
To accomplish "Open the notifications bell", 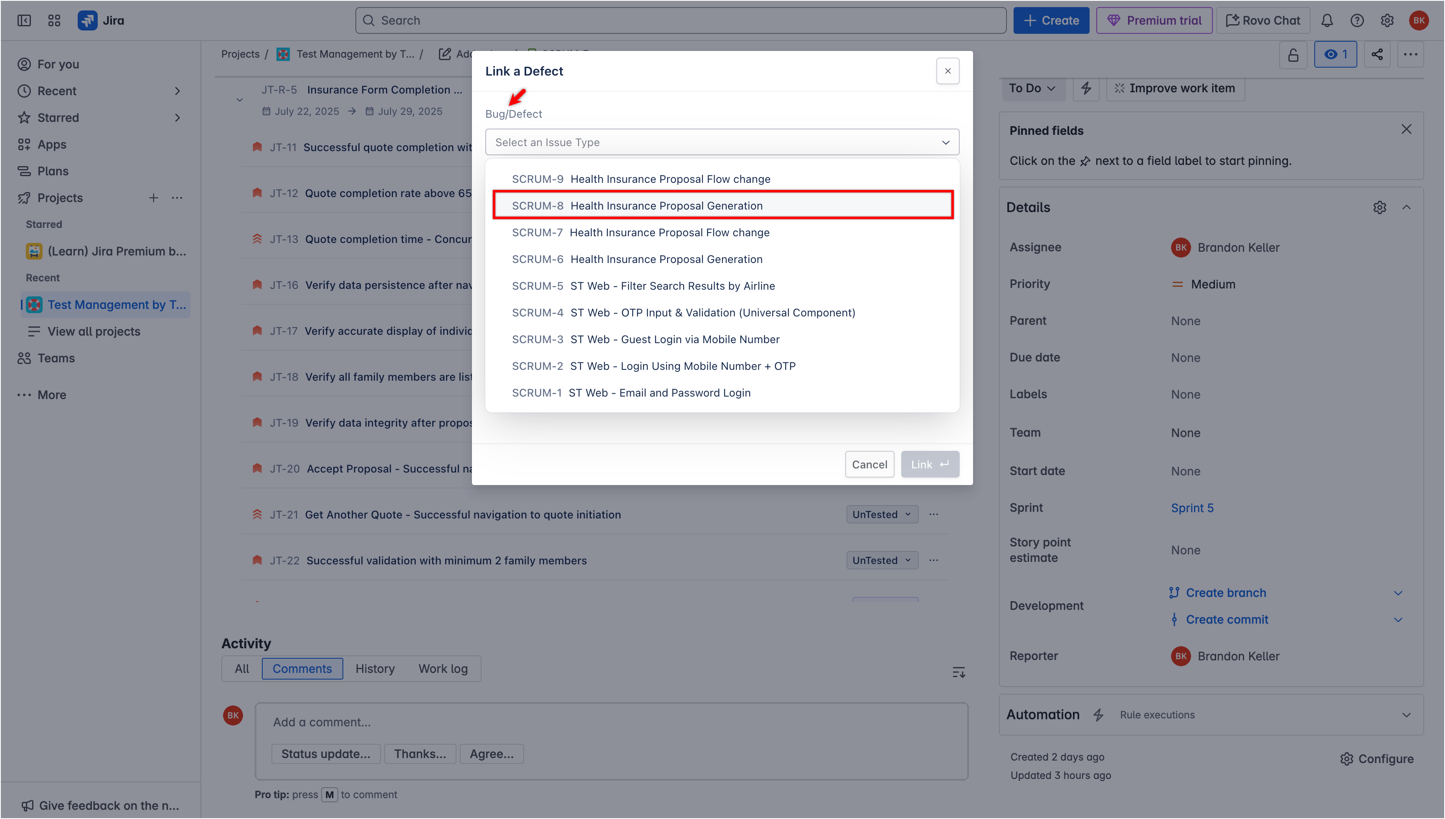I will [1327, 20].
